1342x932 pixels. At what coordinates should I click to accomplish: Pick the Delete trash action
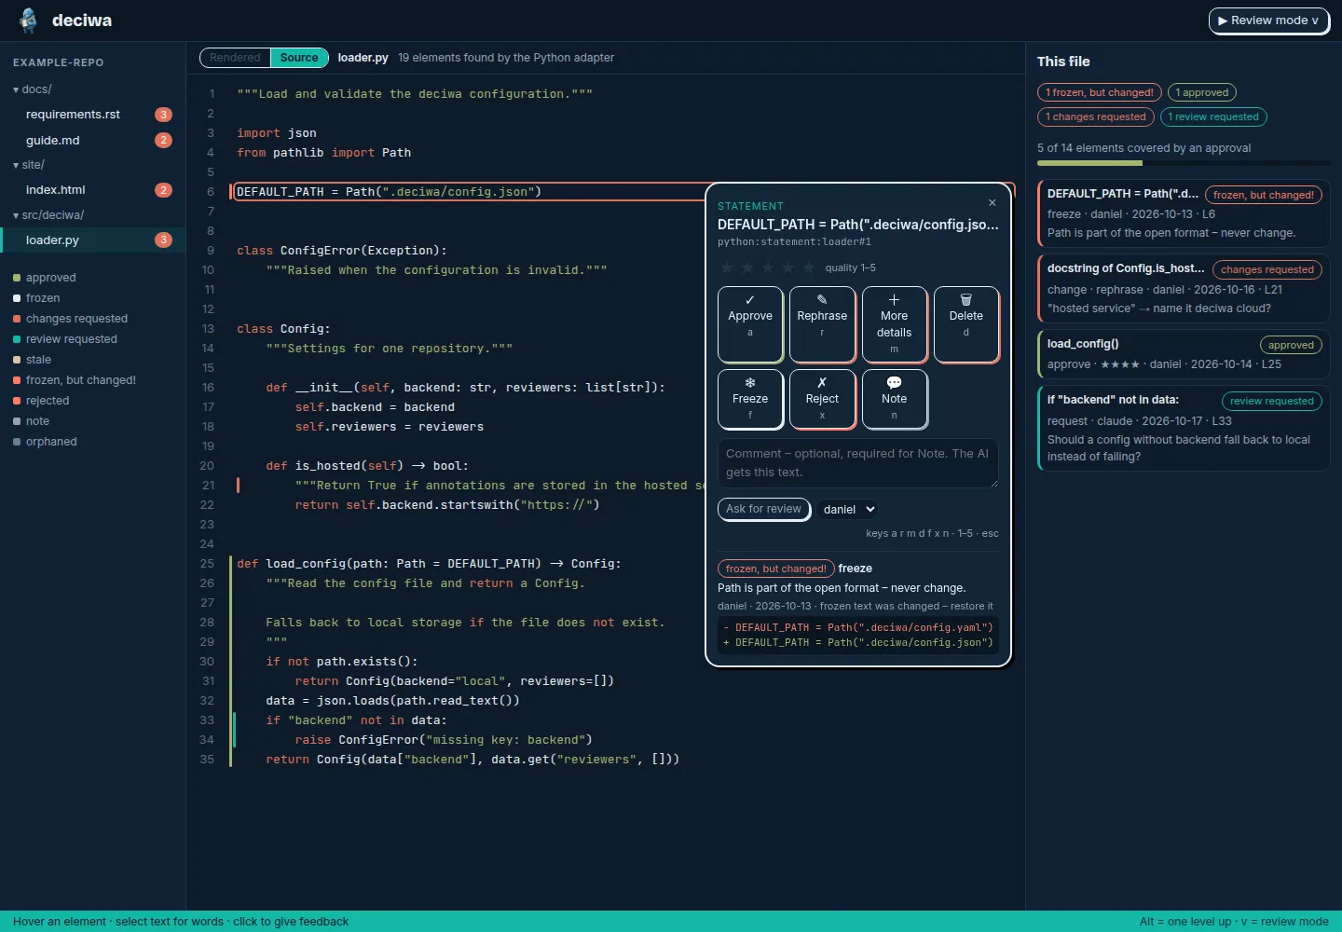965,323
